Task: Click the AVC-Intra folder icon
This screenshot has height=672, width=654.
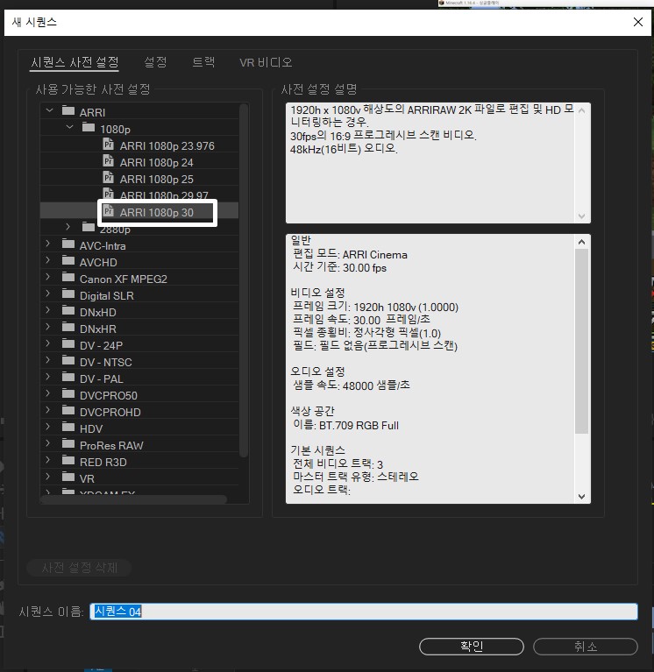Action: (68, 244)
